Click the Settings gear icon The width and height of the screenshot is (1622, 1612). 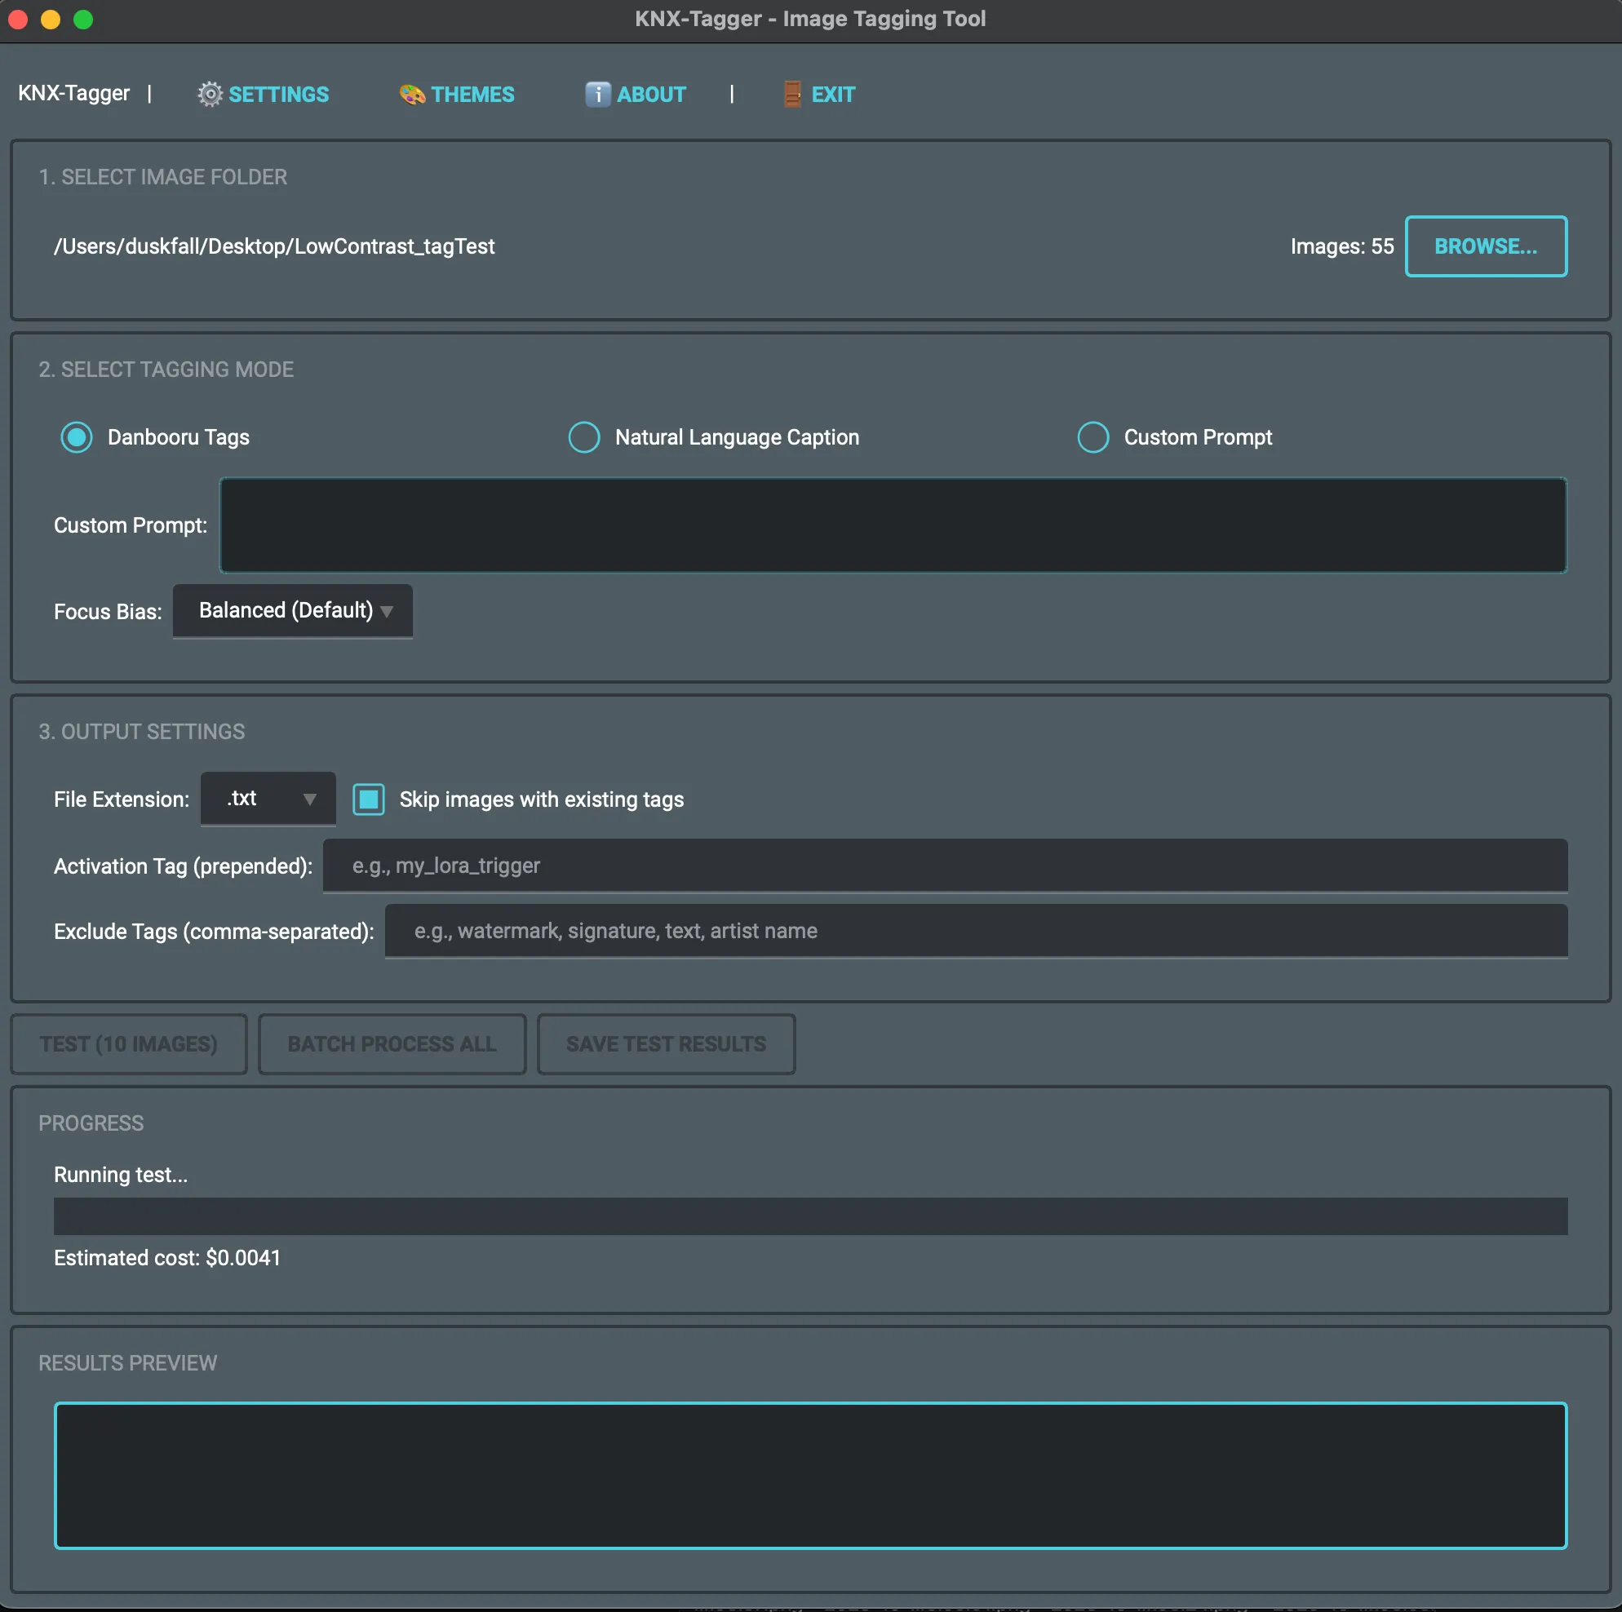coord(209,94)
